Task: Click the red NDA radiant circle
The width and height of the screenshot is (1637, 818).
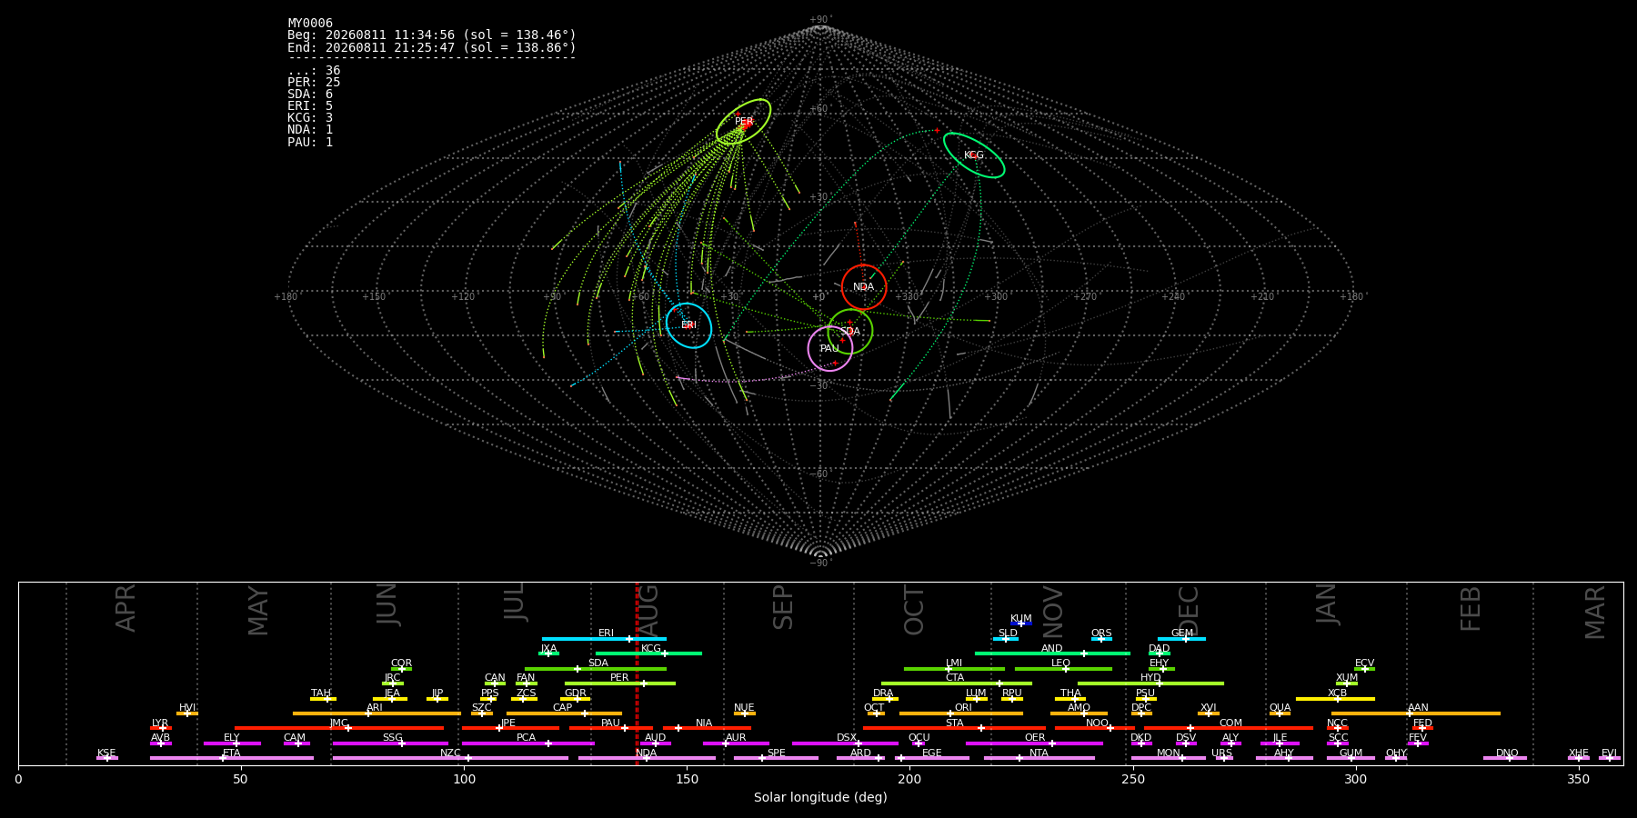Action: pyautogui.click(x=864, y=287)
